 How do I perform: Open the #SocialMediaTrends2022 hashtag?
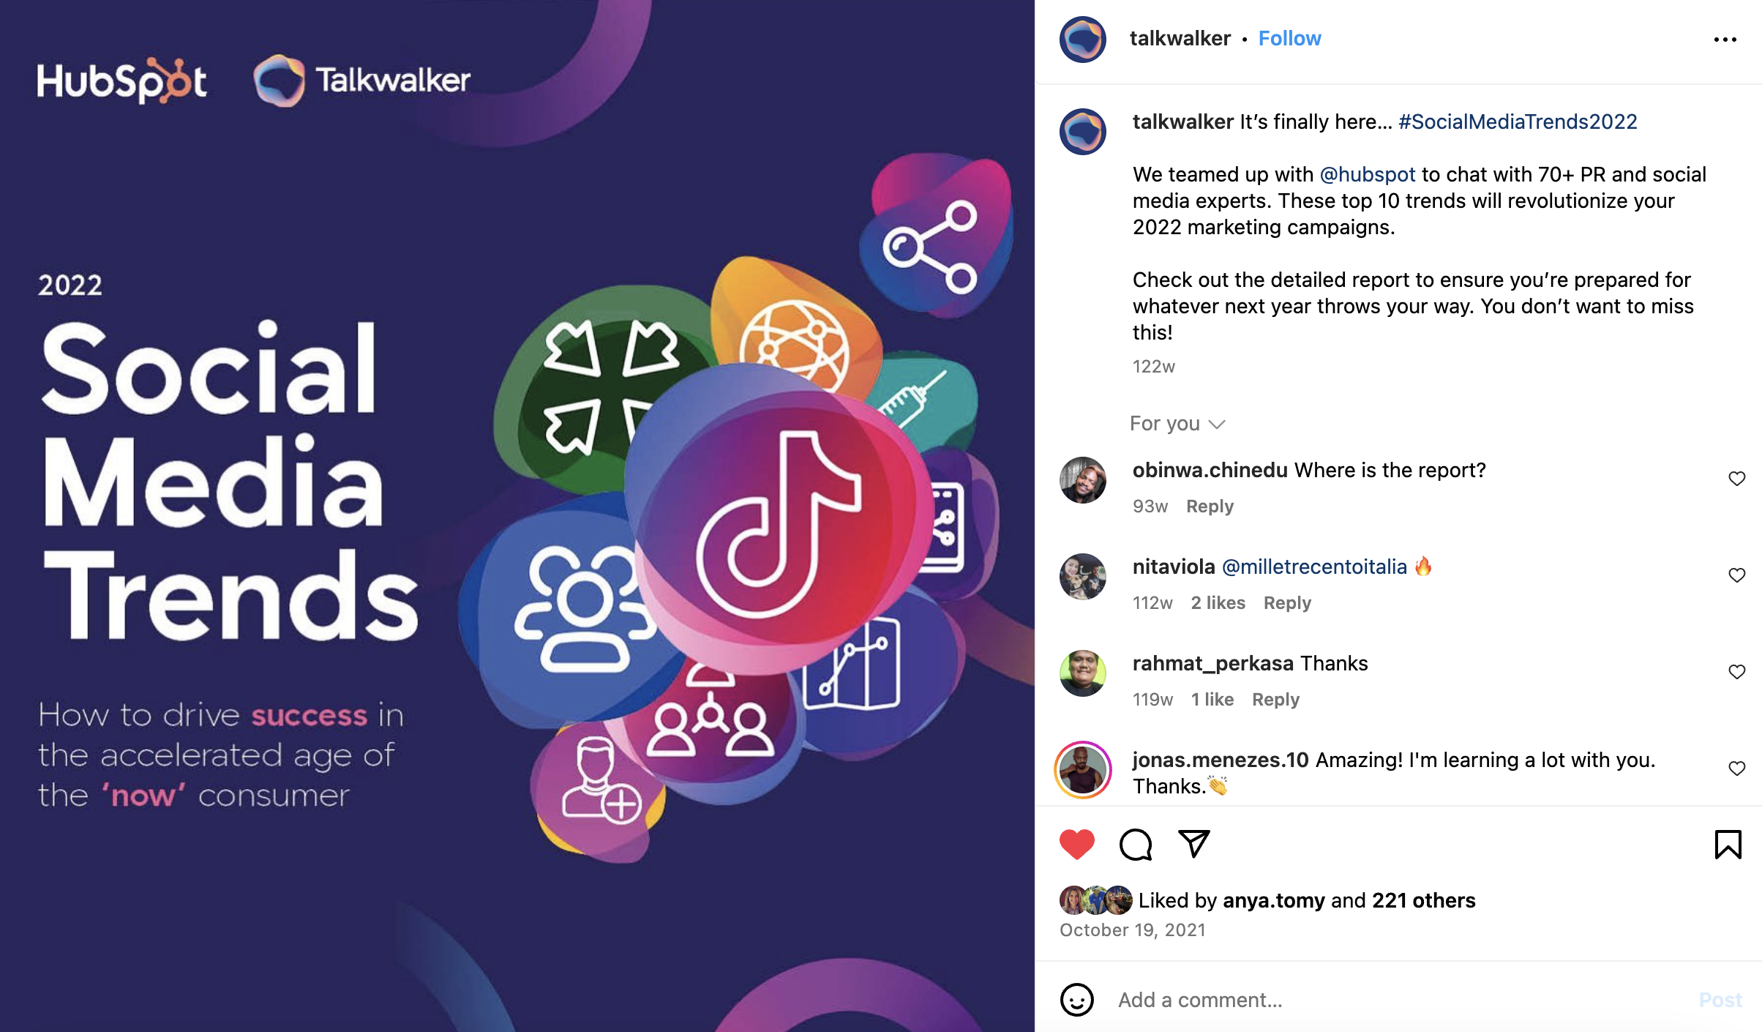(1518, 121)
